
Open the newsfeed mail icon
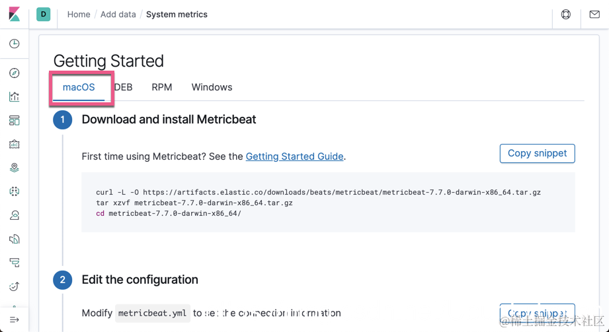coord(594,15)
